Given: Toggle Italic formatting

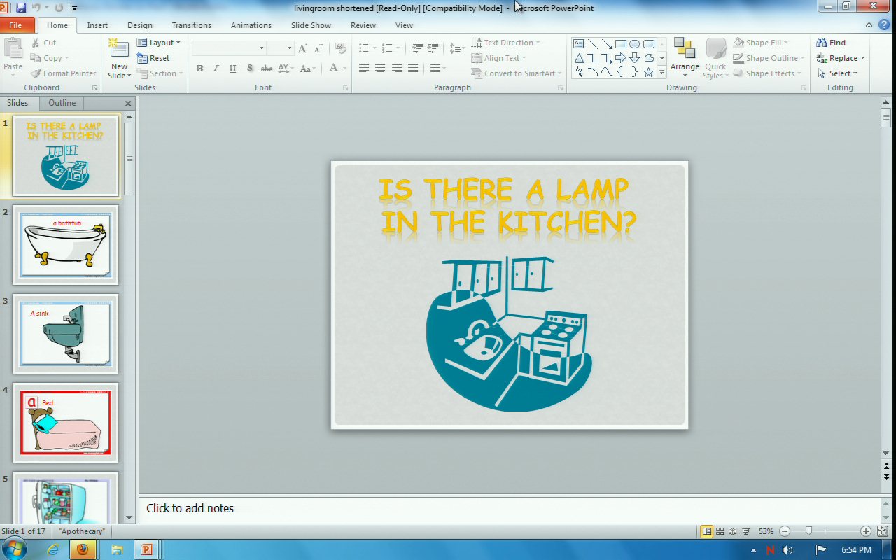Looking at the screenshot, I should [x=216, y=69].
